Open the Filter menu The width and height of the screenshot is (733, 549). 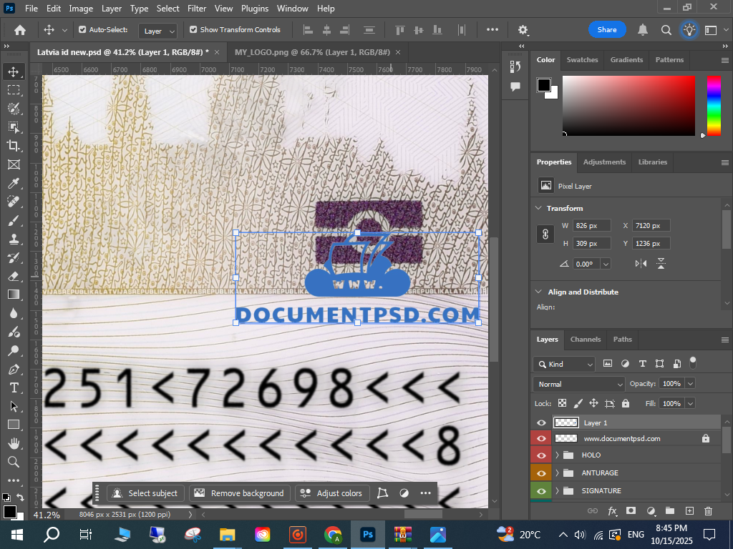[196, 9]
